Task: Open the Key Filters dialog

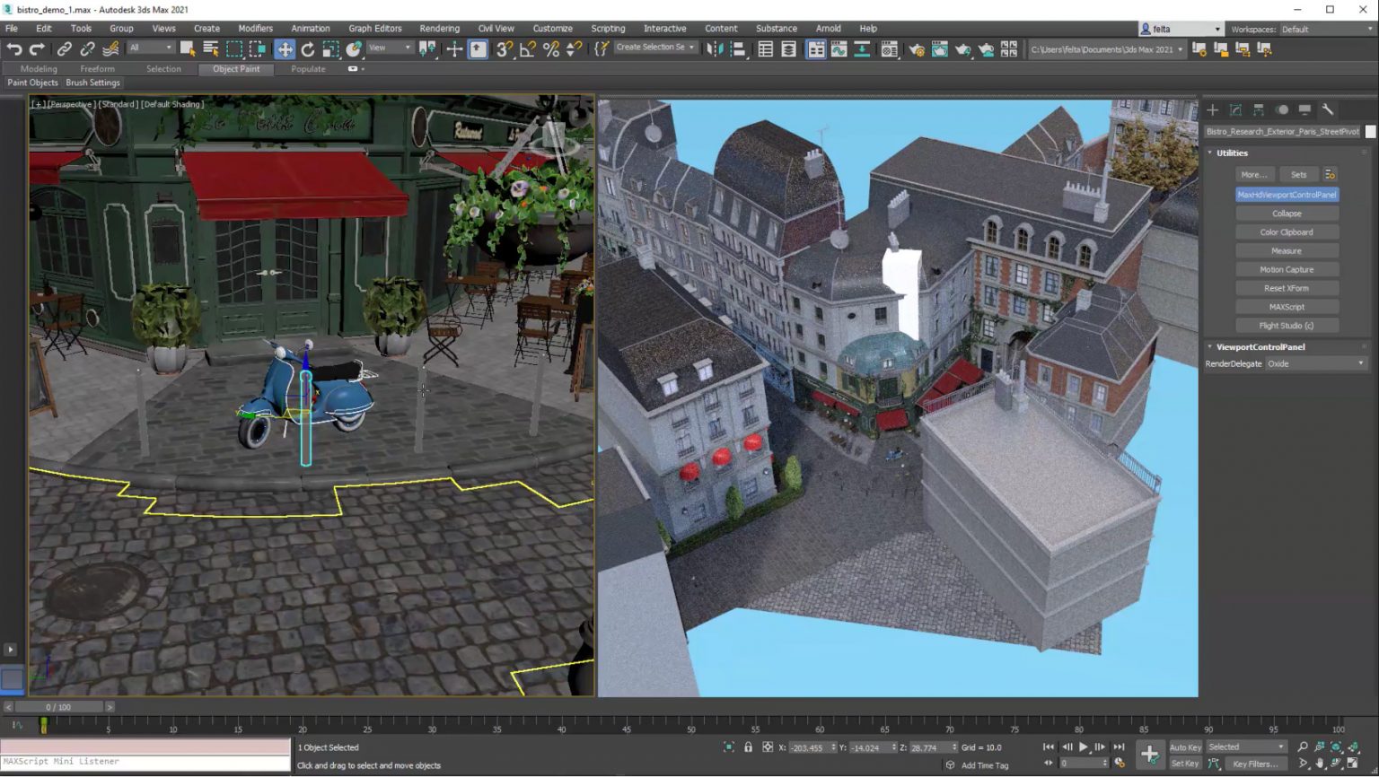Action: [1256, 764]
